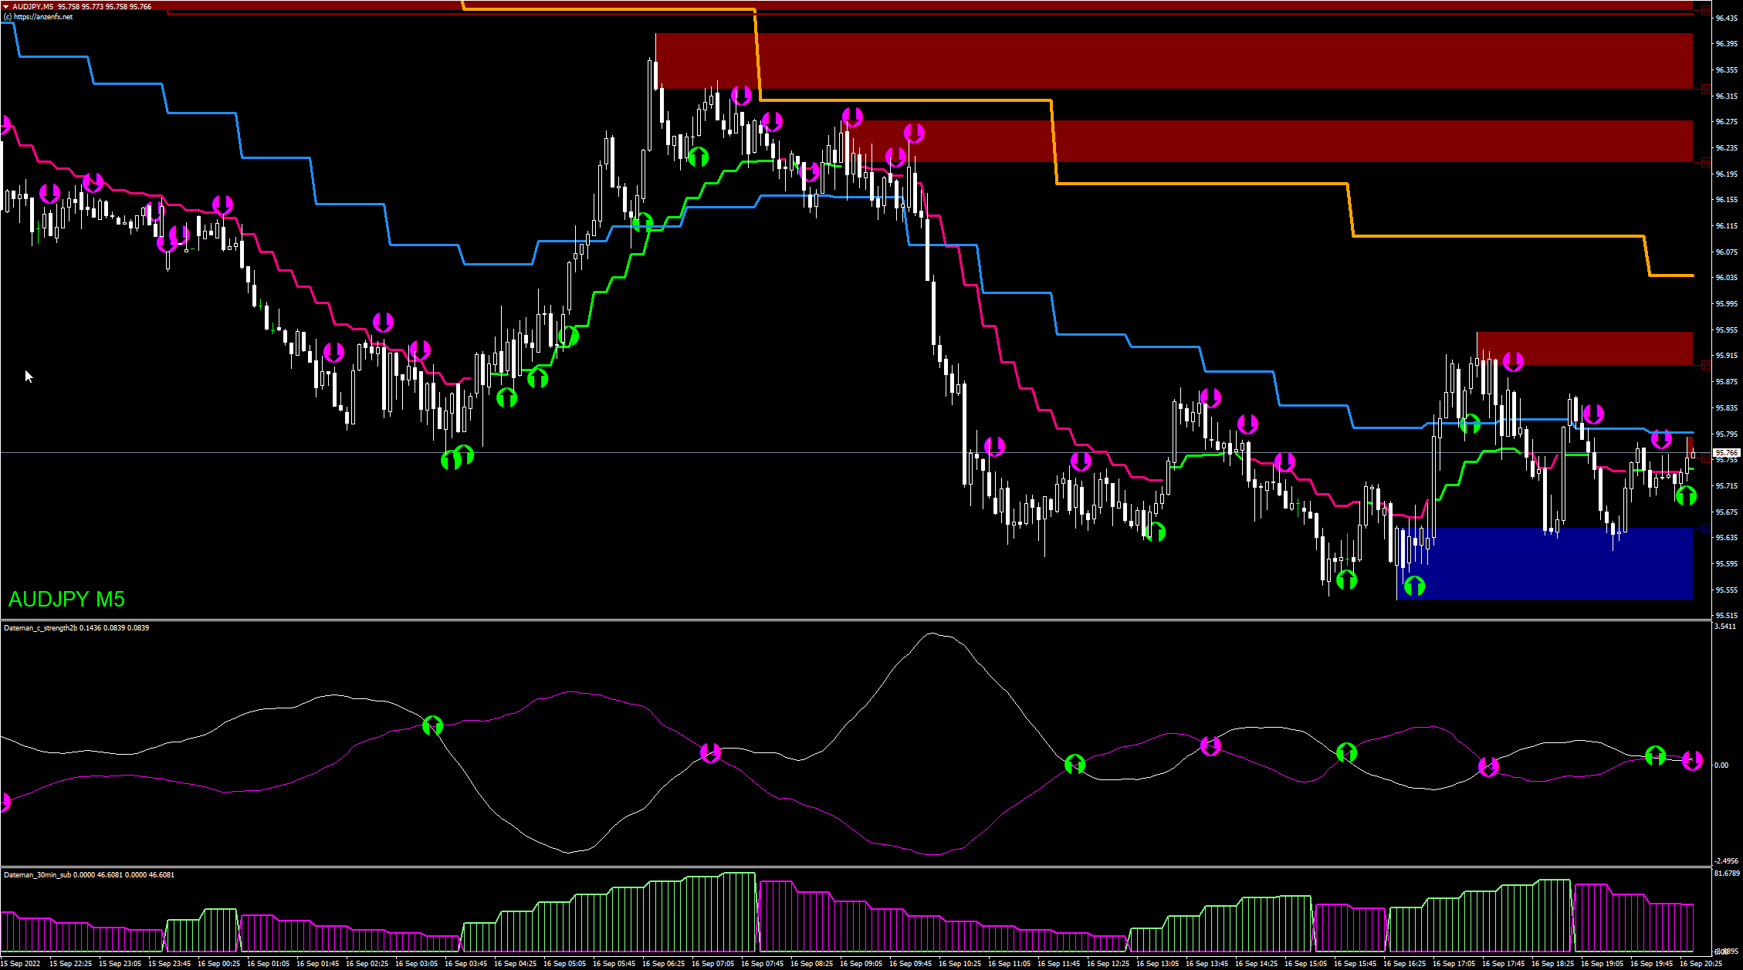Click red price tag beside lowest red zone
1743x970 pixels.
point(1706,365)
